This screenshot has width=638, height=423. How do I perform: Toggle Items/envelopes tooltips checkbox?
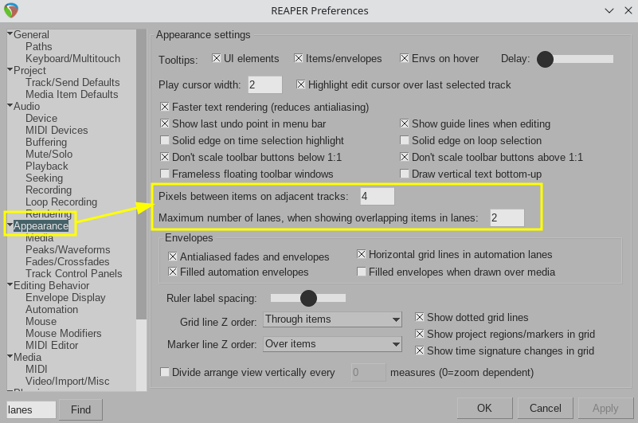click(298, 58)
